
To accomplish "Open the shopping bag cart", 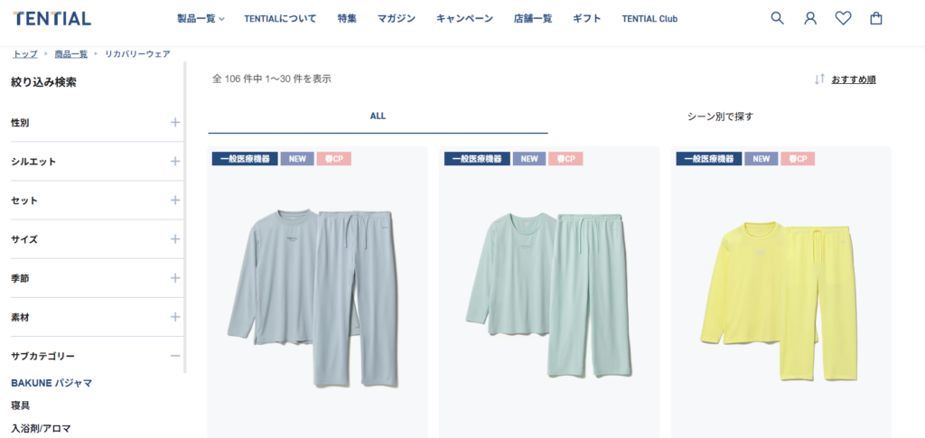I will [876, 18].
